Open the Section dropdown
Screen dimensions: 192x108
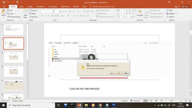[x=34, y=17]
